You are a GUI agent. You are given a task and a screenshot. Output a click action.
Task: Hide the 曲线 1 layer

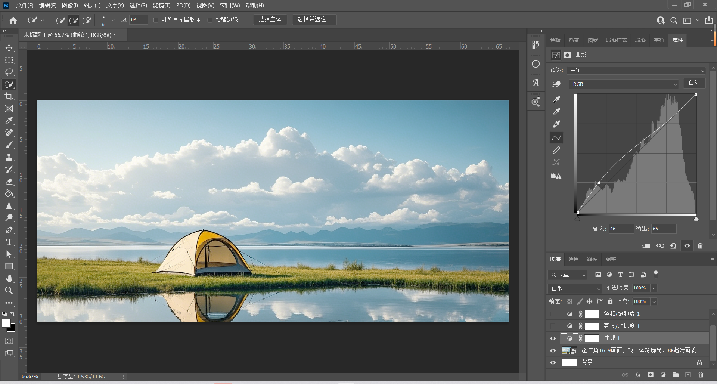pos(553,338)
